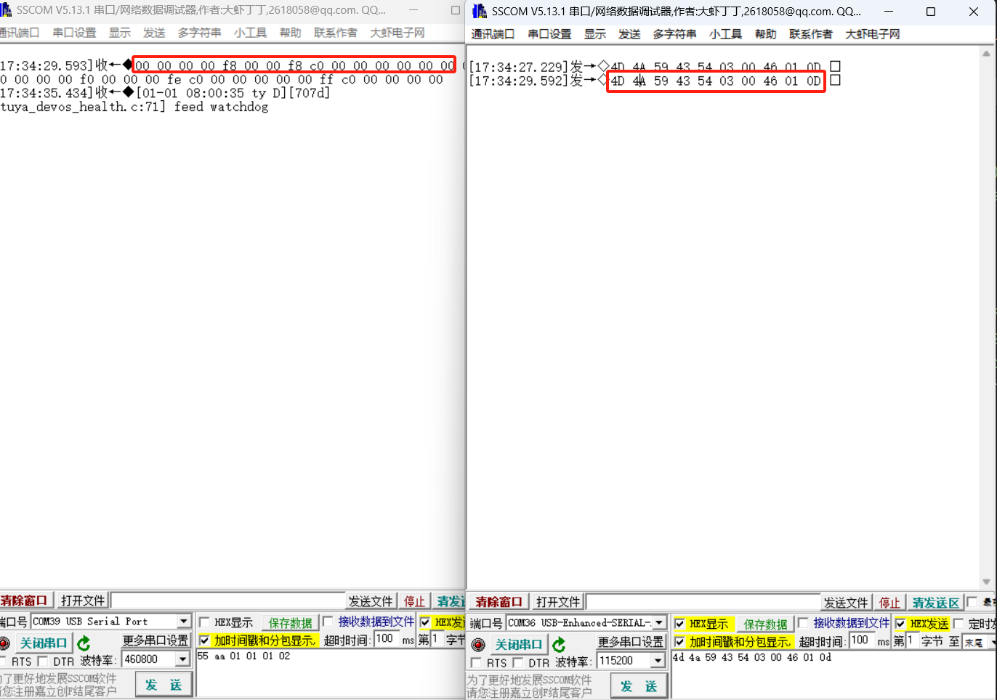
Task: Toggle 加时间戳和分包显示 checkbox in the COM39 window
Action: click(204, 640)
